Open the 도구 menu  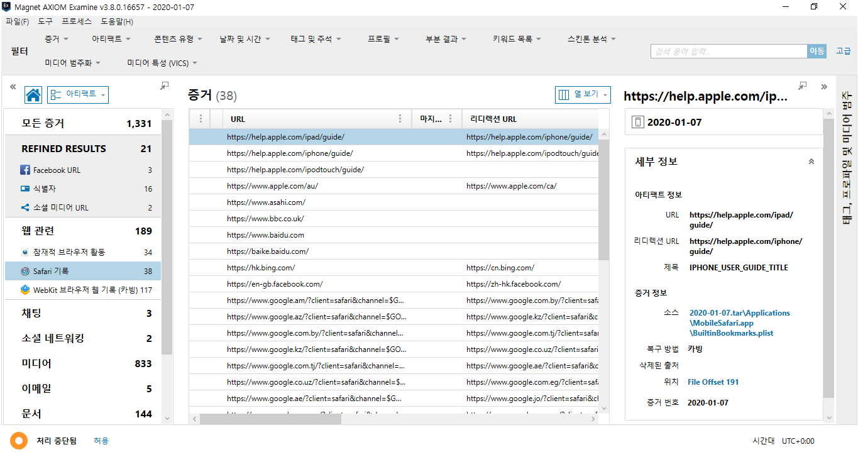tap(45, 21)
